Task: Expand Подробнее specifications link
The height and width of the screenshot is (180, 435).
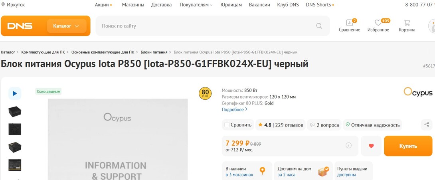Action: click(234, 109)
